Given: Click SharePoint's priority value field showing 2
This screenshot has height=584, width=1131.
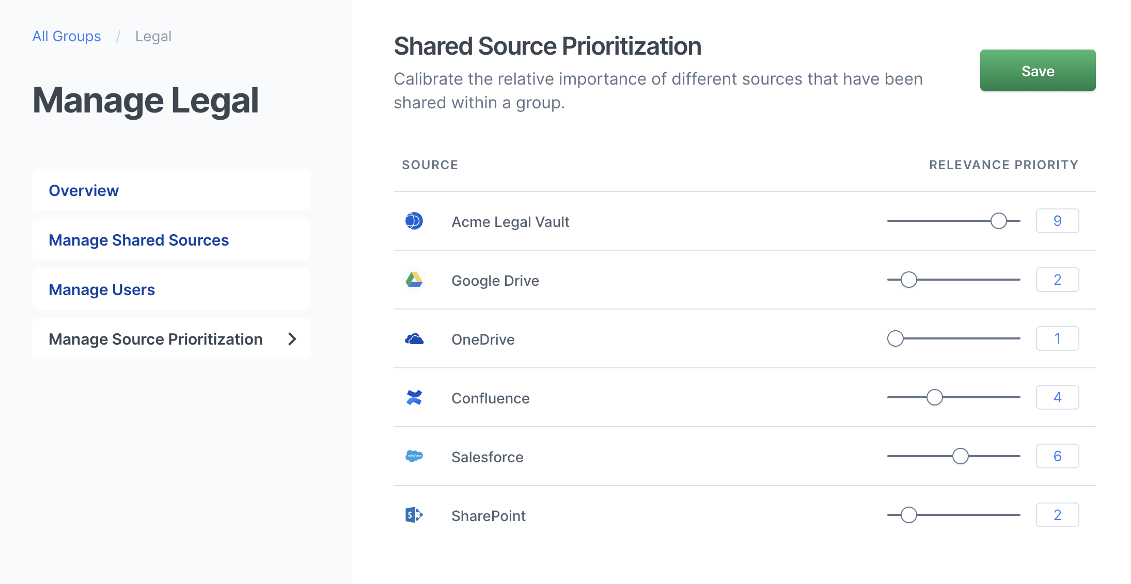Looking at the screenshot, I should pos(1058,514).
